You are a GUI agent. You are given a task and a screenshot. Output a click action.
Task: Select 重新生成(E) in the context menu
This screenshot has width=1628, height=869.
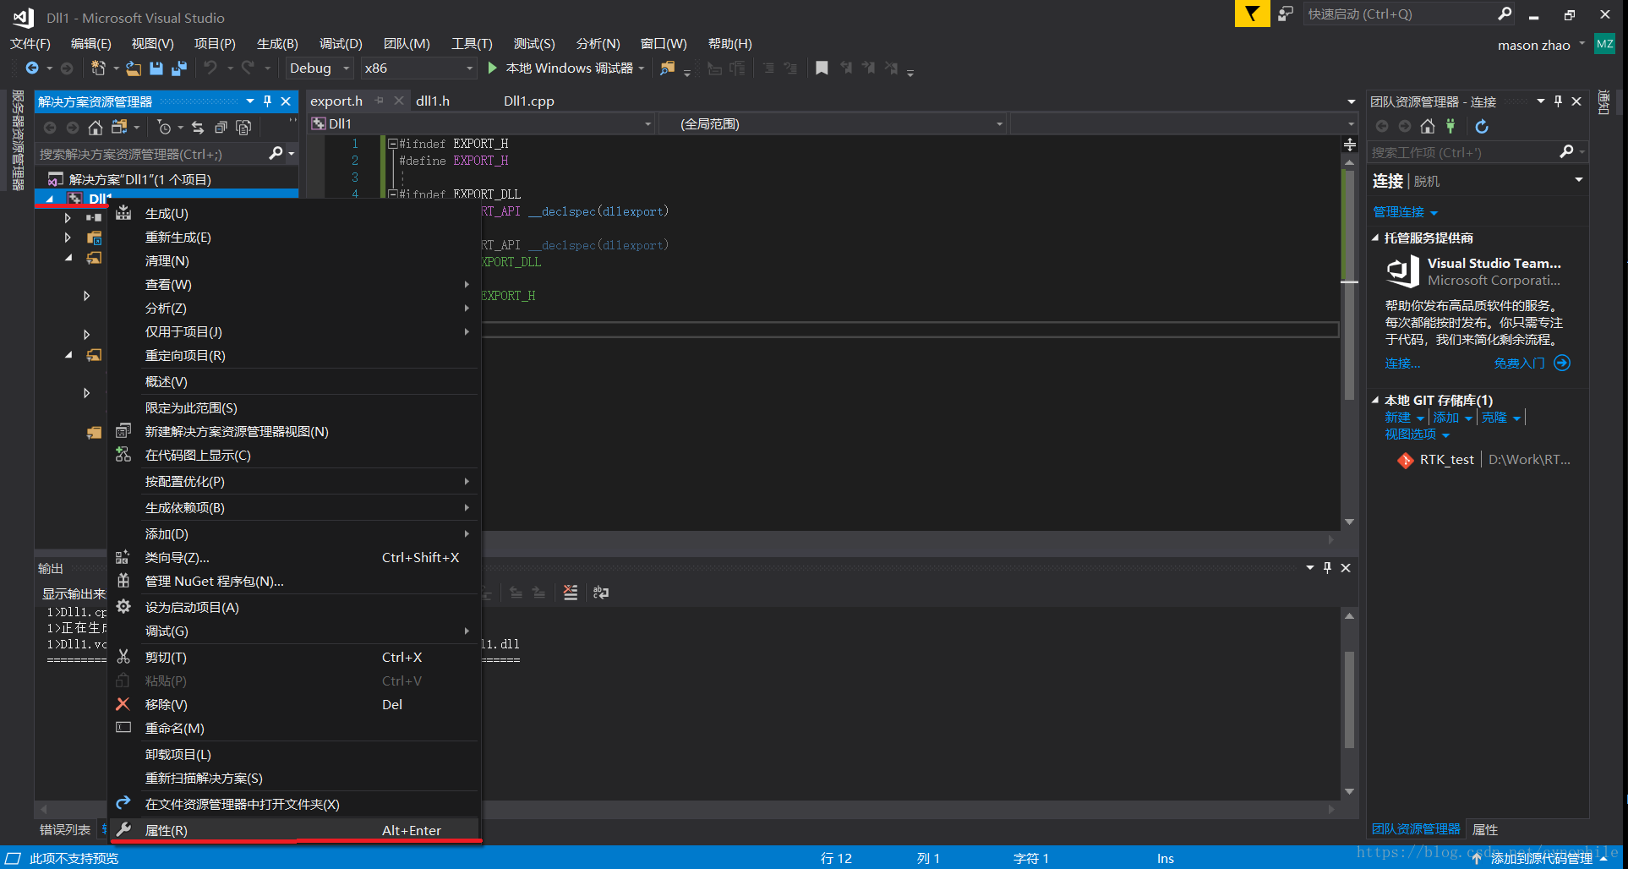tap(295, 238)
